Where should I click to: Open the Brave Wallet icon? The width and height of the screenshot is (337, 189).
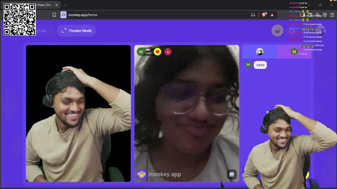pyautogui.click(x=310, y=15)
